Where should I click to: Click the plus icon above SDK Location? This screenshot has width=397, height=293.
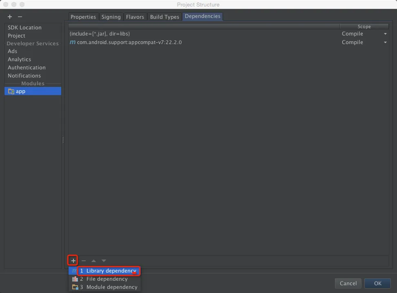10,17
